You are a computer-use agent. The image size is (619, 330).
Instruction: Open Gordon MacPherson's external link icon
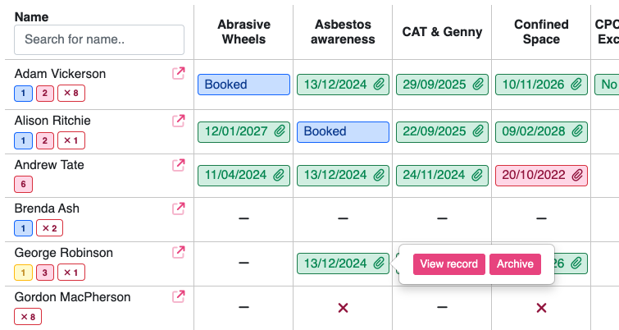178,297
